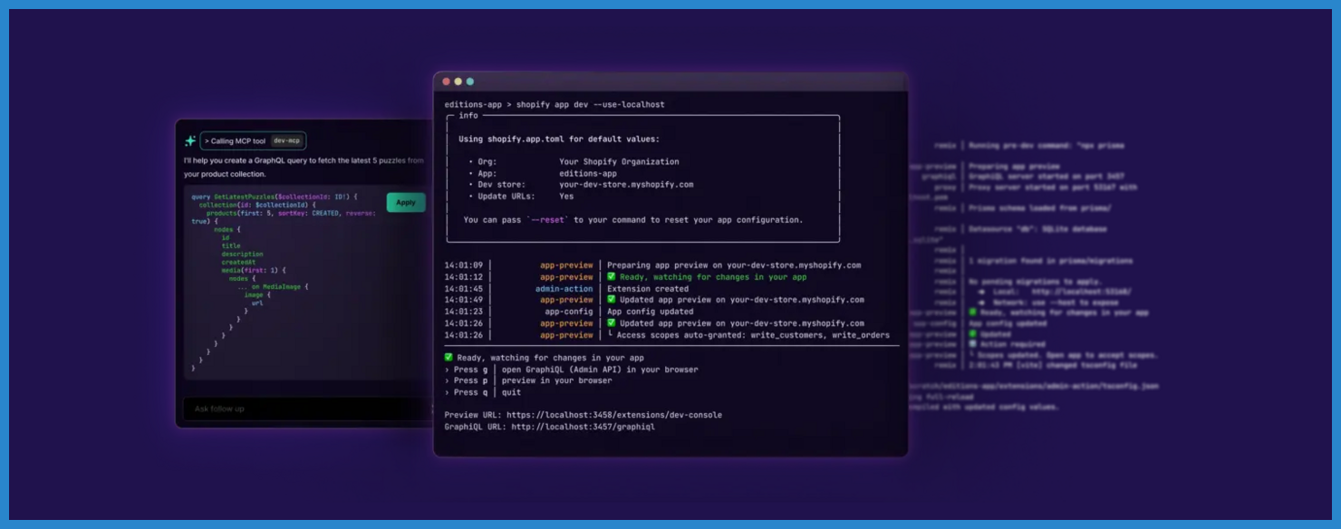This screenshot has height=529, width=1341.
Task: Click the "createdAt" field in the query code
Action: 238,263
